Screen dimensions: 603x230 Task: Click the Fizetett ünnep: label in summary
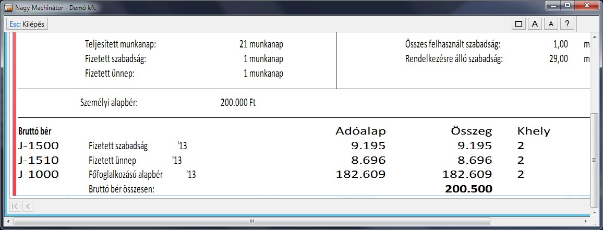pos(110,74)
